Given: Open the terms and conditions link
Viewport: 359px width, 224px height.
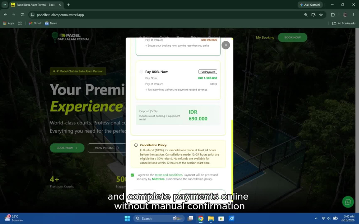Looking at the screenshot, I should point(168,175).
